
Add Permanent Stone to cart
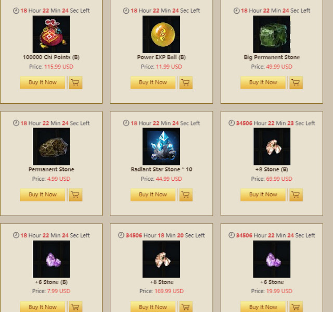pyautogui.click(x=75, y=195)
